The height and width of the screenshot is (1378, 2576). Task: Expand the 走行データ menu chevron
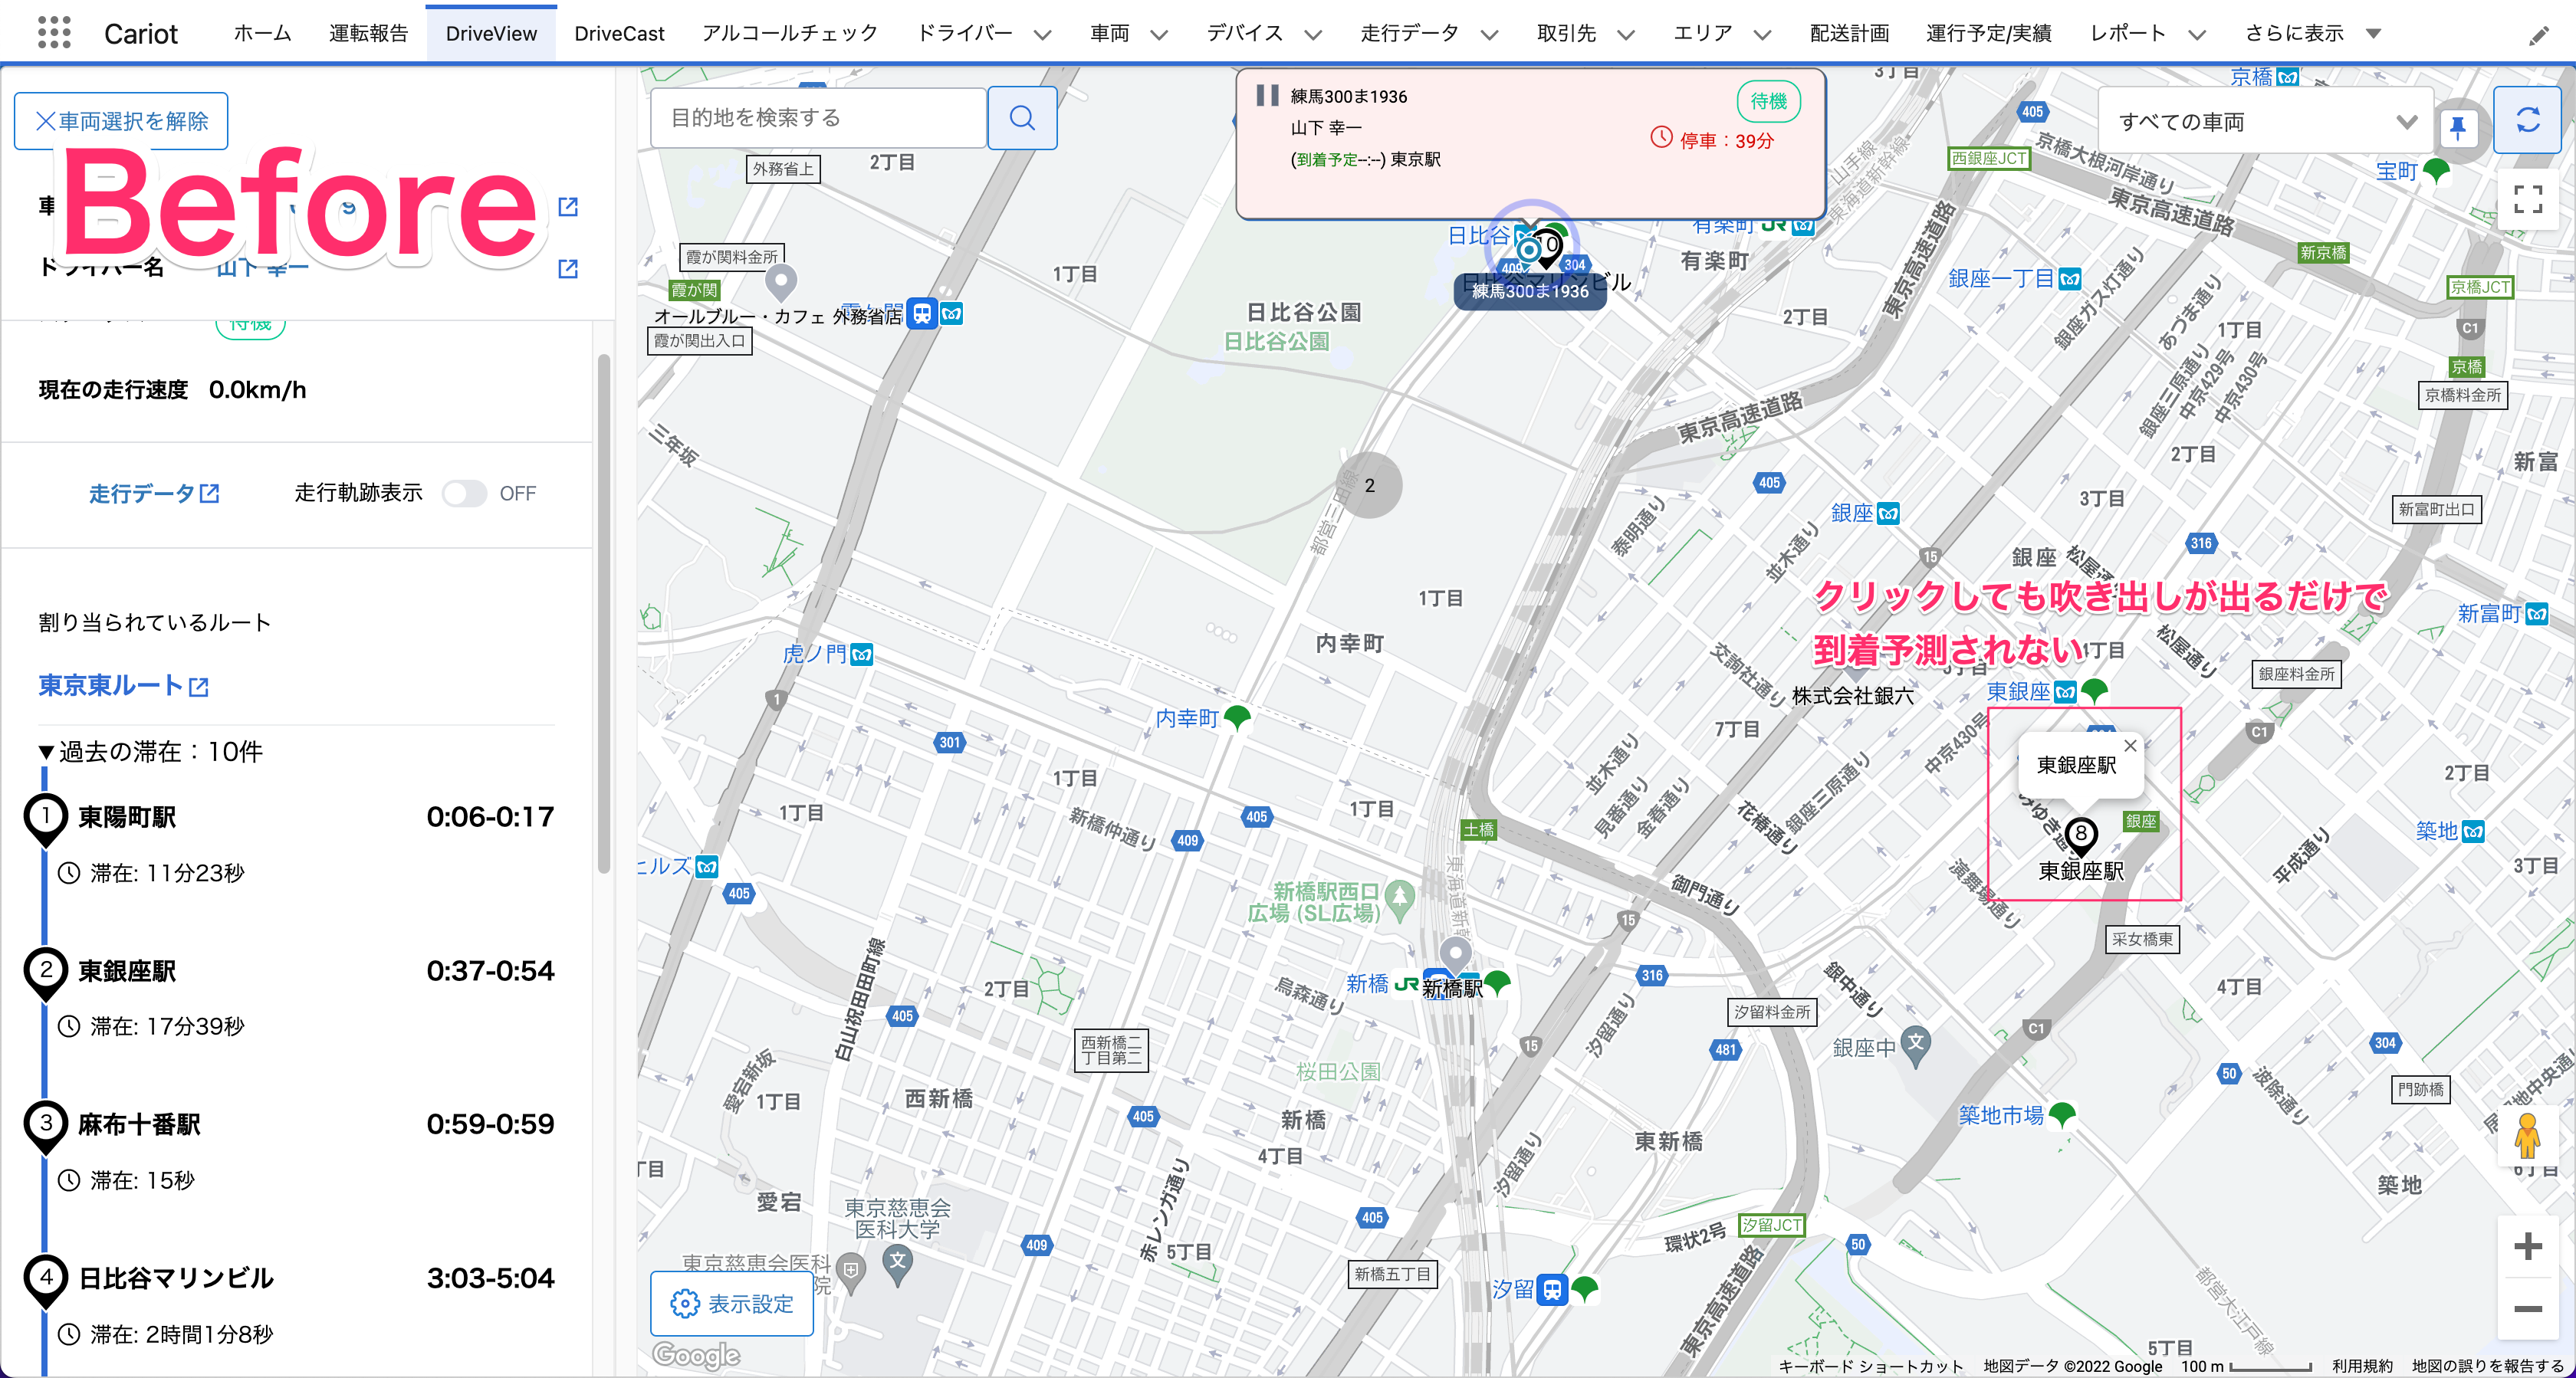[1489, 35]
